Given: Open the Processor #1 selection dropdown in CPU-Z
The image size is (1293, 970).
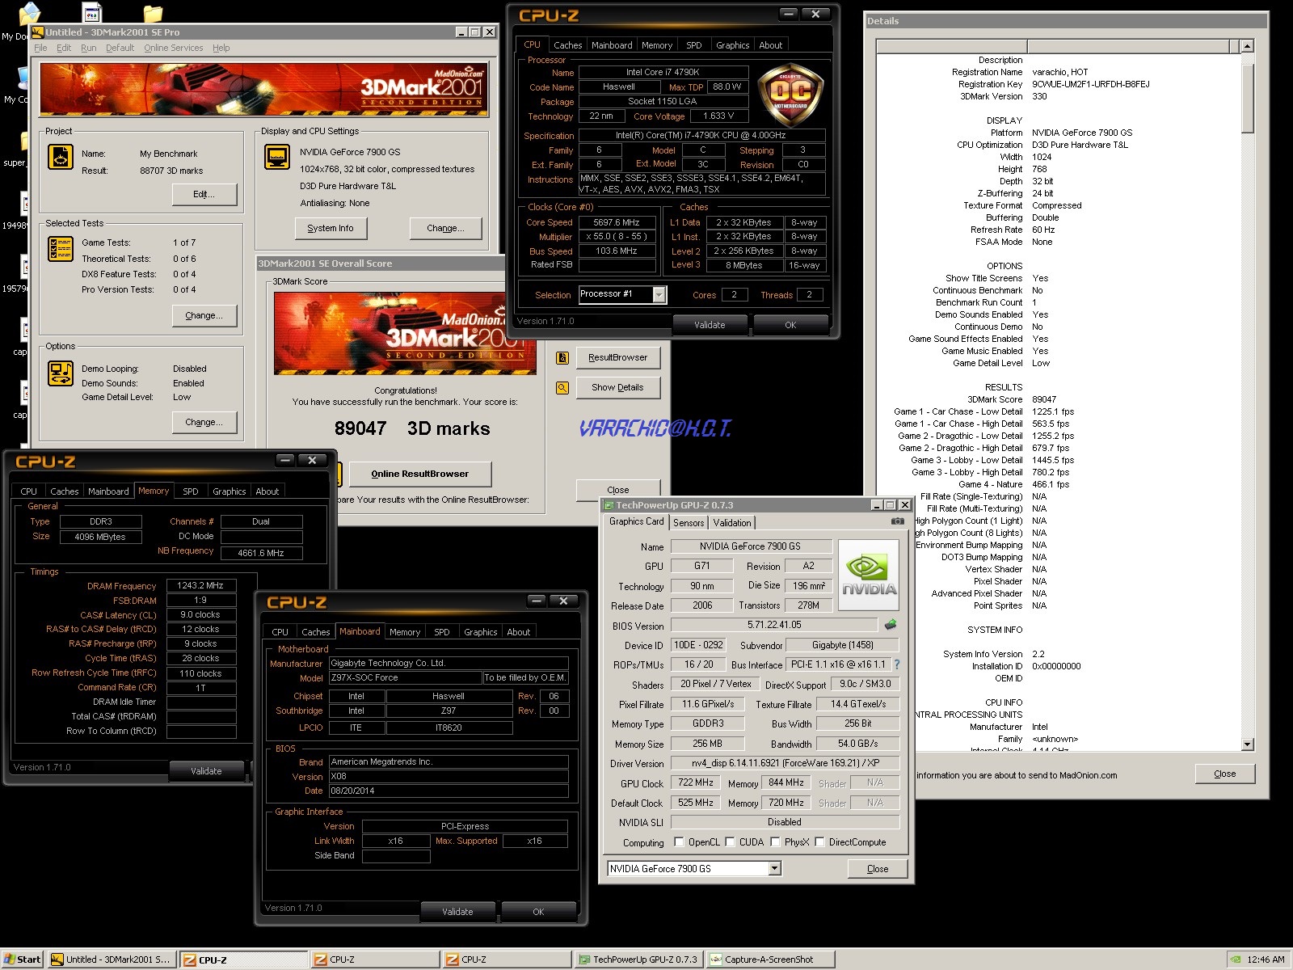Looking at the screenshot, I should [x=659, y=295].
